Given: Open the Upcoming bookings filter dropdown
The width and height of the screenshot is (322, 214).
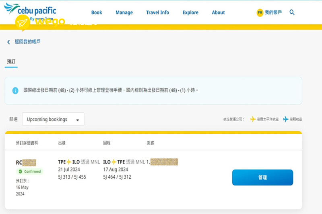Looking at the screenshot, I should click(53, 119).
